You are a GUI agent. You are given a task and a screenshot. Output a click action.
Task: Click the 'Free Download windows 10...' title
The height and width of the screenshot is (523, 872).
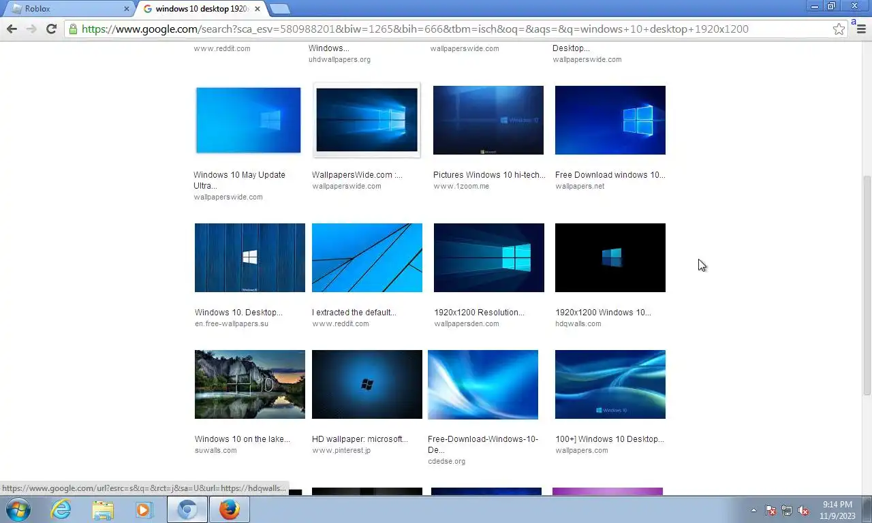[x=610, y=175]
